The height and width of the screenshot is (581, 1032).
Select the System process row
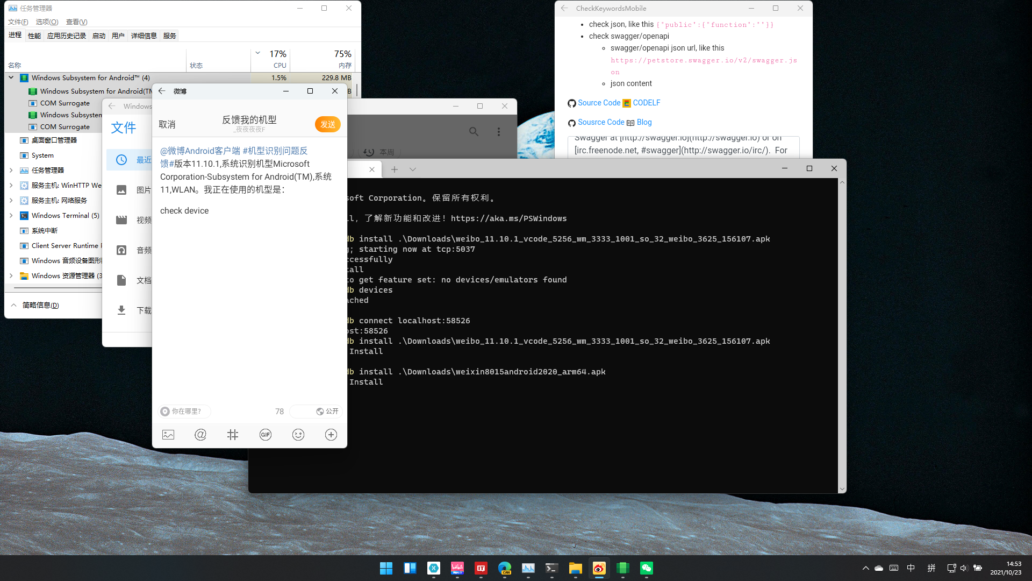[x=53, y=155]
